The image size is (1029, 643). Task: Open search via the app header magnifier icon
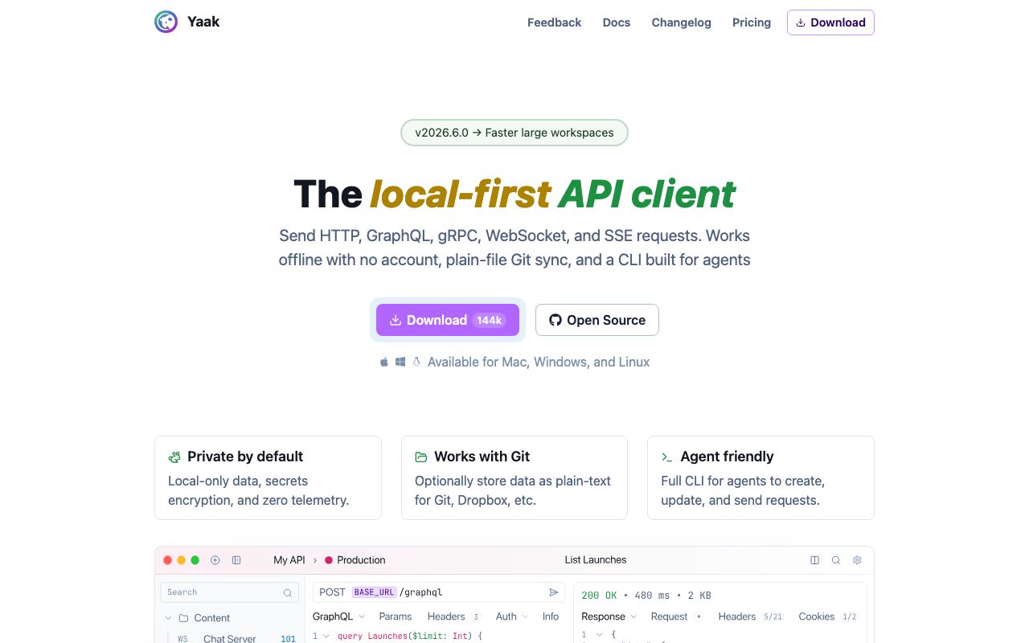836,560
